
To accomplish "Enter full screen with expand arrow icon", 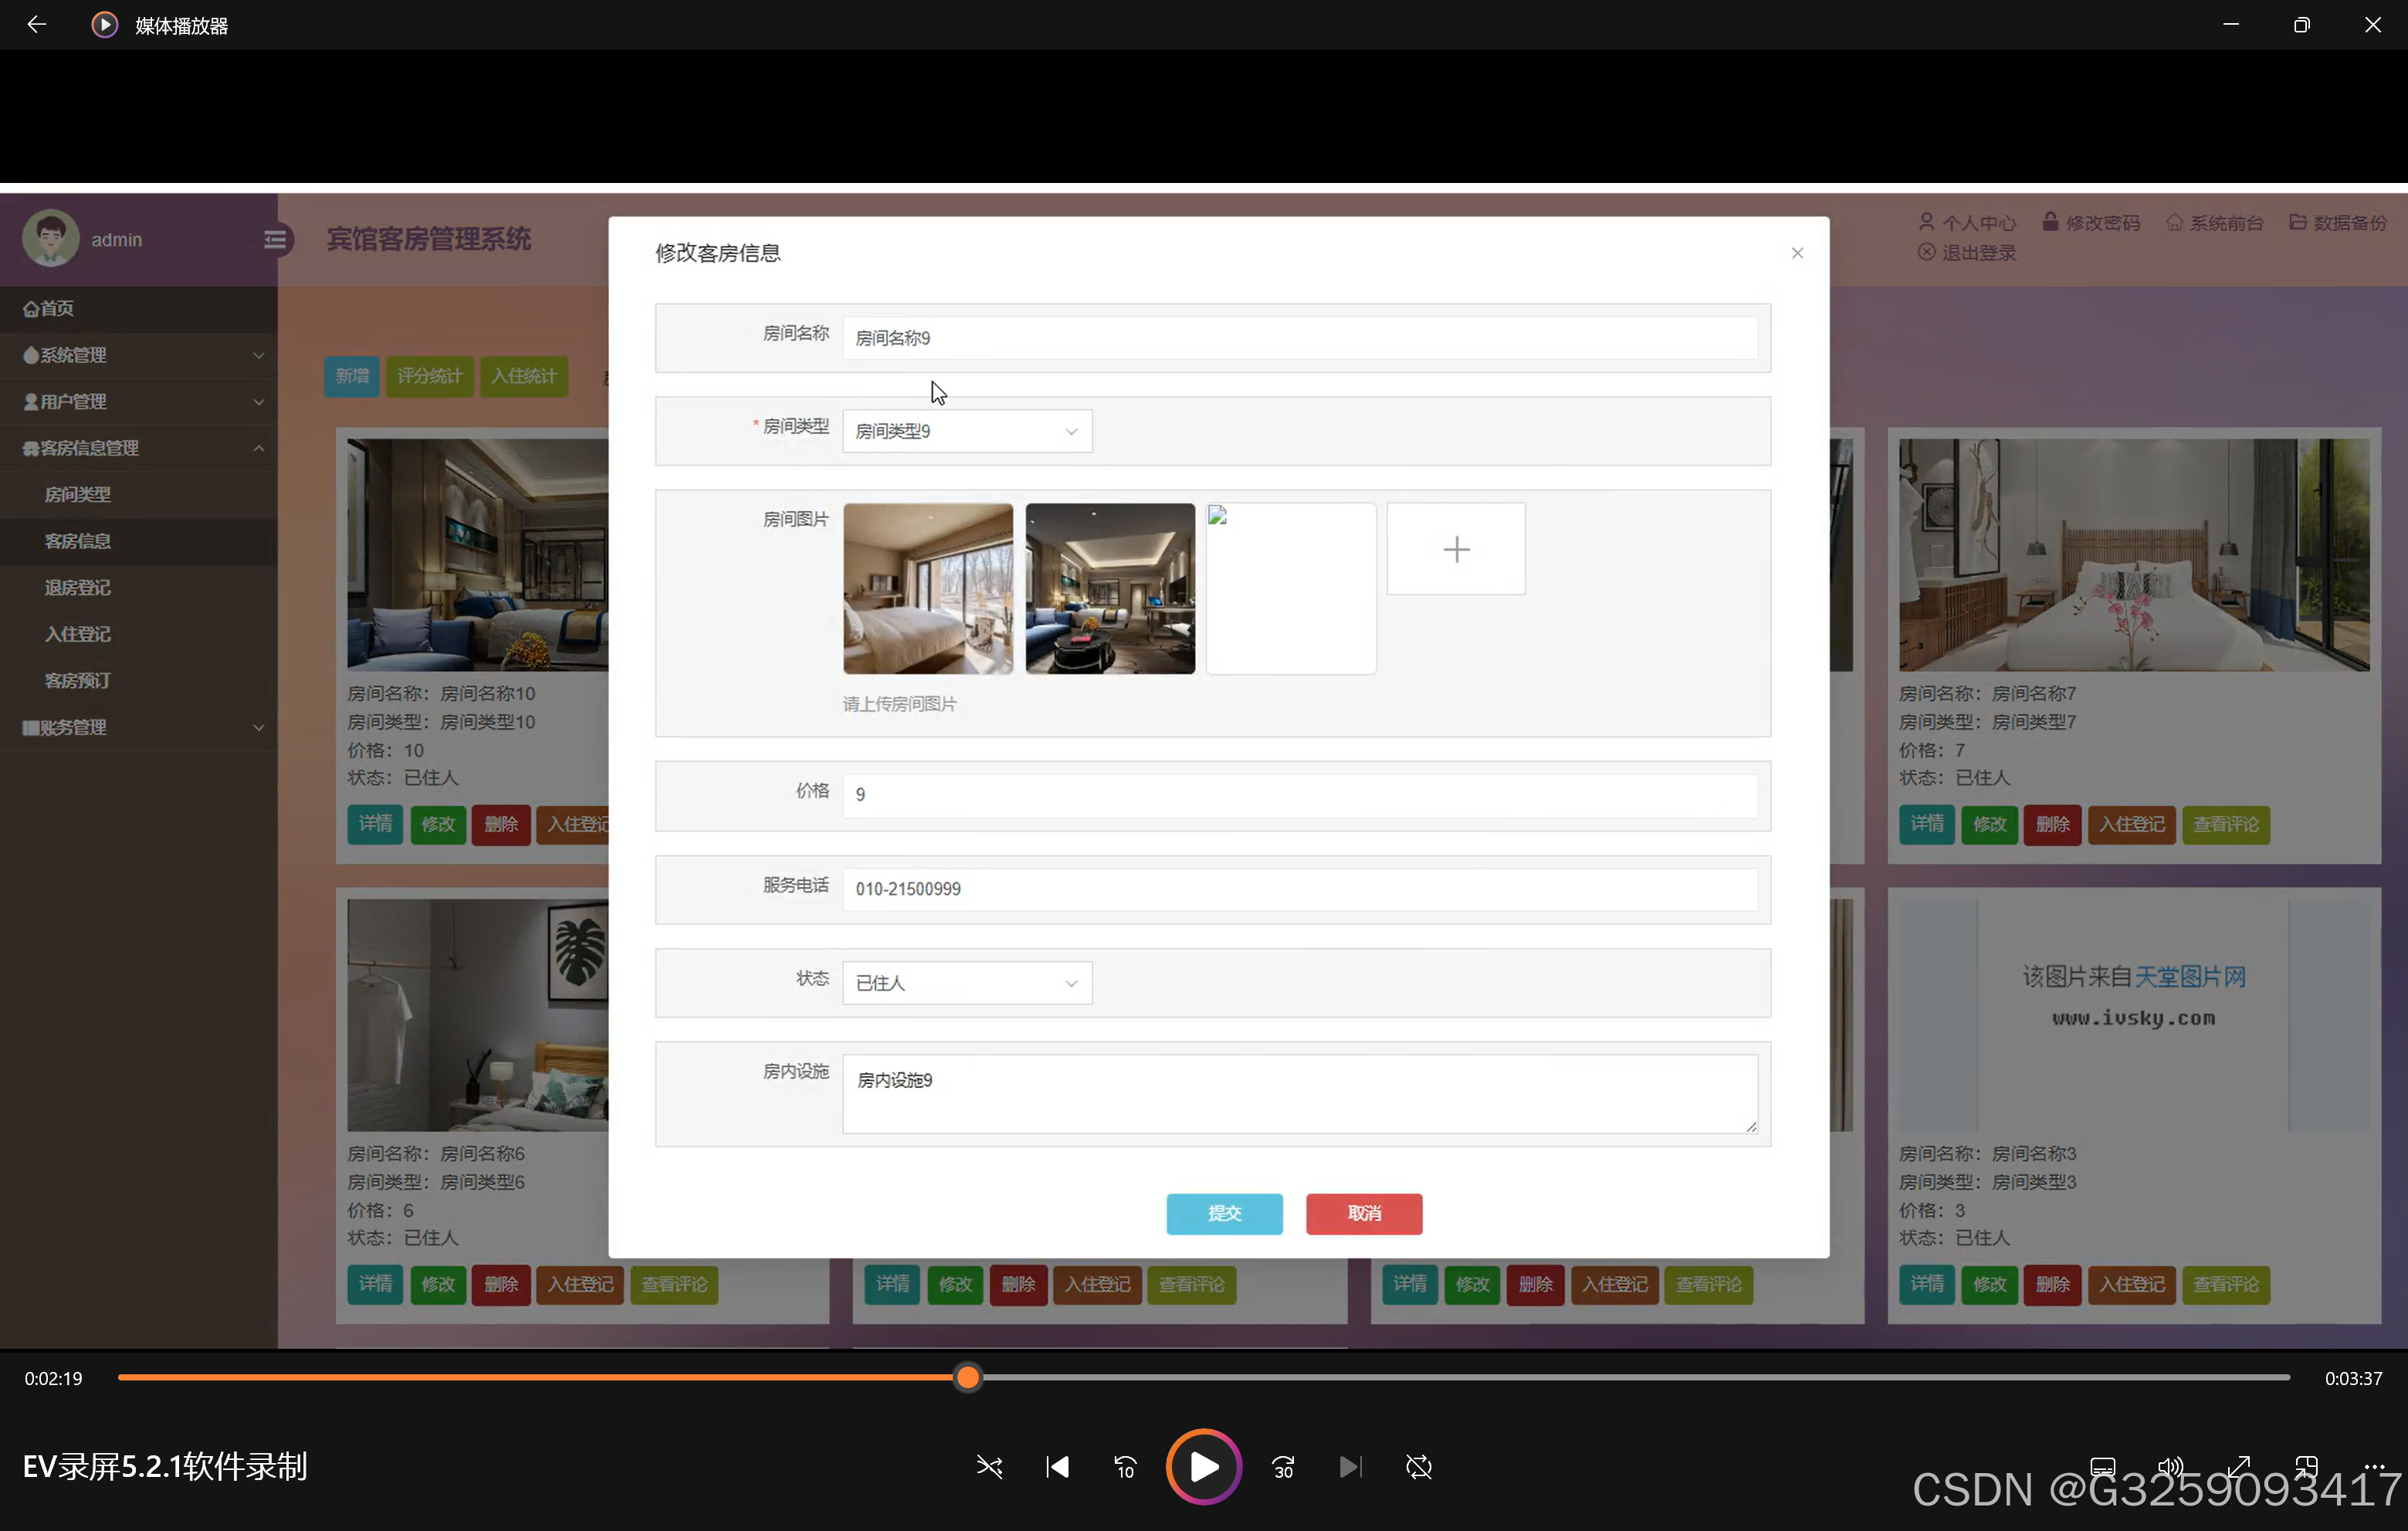I will (2238, 1466).
